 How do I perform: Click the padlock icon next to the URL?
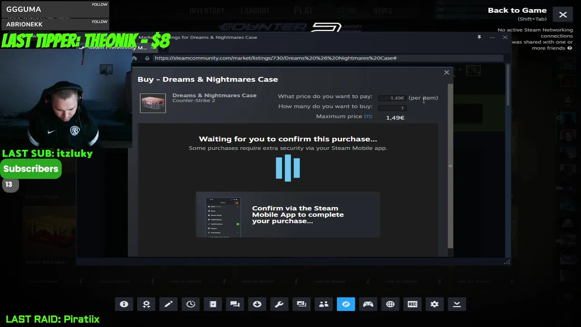coord(147,58)
